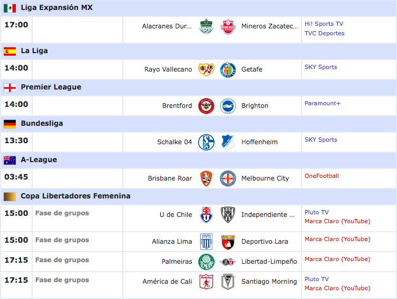Open the América de Cali crest

[206, 282]
